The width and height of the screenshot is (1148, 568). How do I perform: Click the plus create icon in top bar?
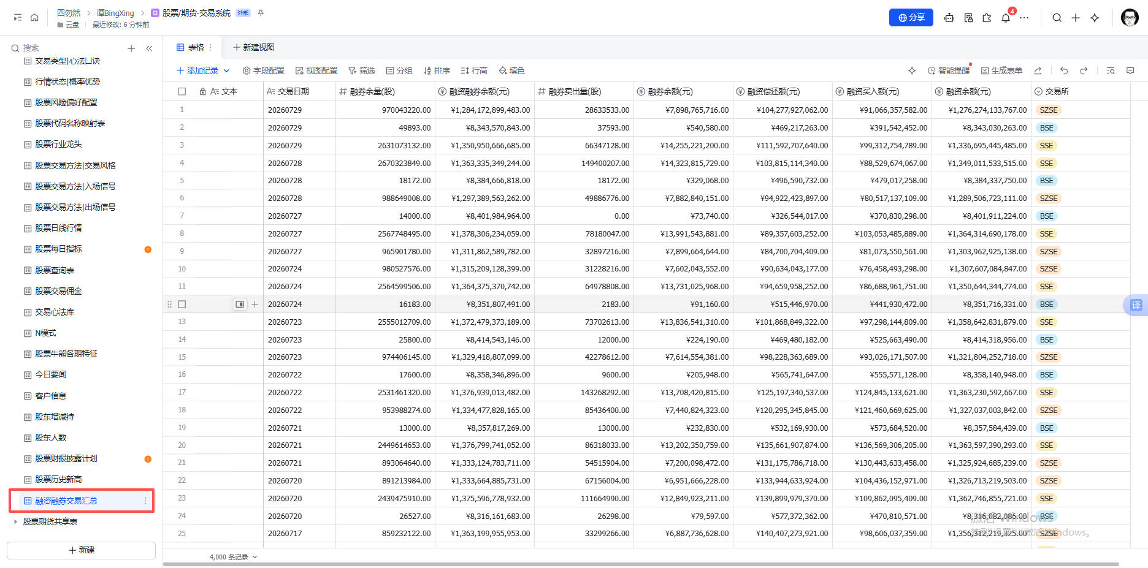click(x=1076, y=18)
